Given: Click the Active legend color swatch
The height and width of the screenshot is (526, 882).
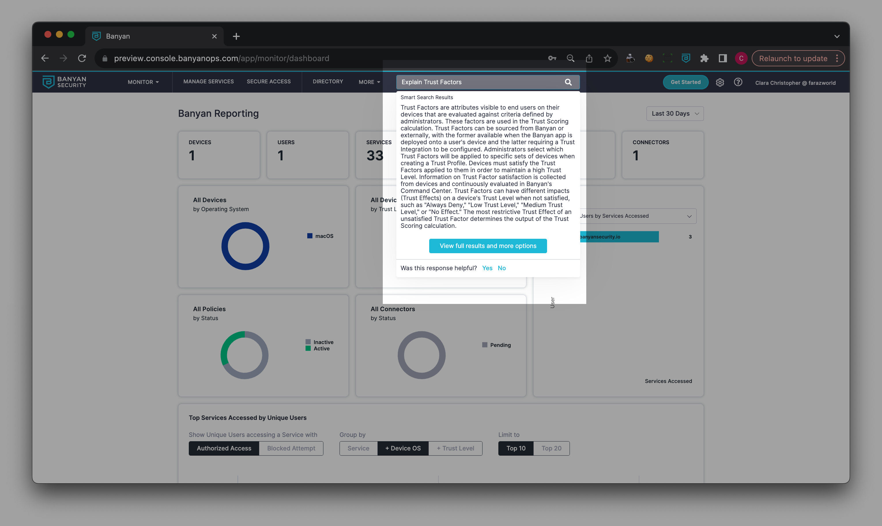Looking at the screenshot, I should (308, 348).
